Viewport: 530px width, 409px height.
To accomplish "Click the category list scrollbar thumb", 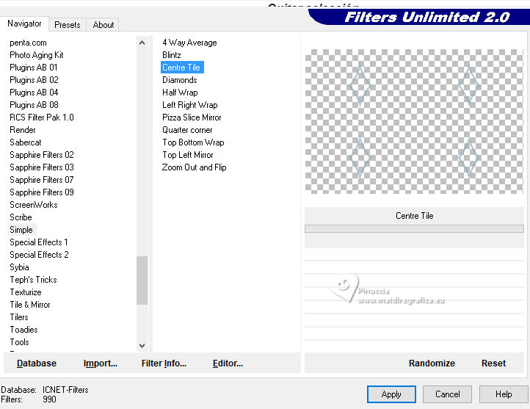I will coord(142,280).
